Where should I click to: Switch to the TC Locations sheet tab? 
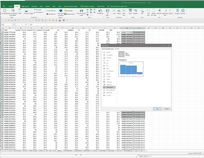[x=68, y=151]
